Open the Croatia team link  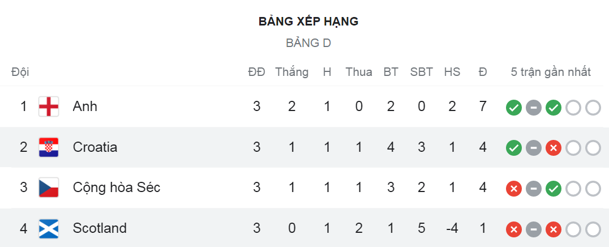[95, 147]
